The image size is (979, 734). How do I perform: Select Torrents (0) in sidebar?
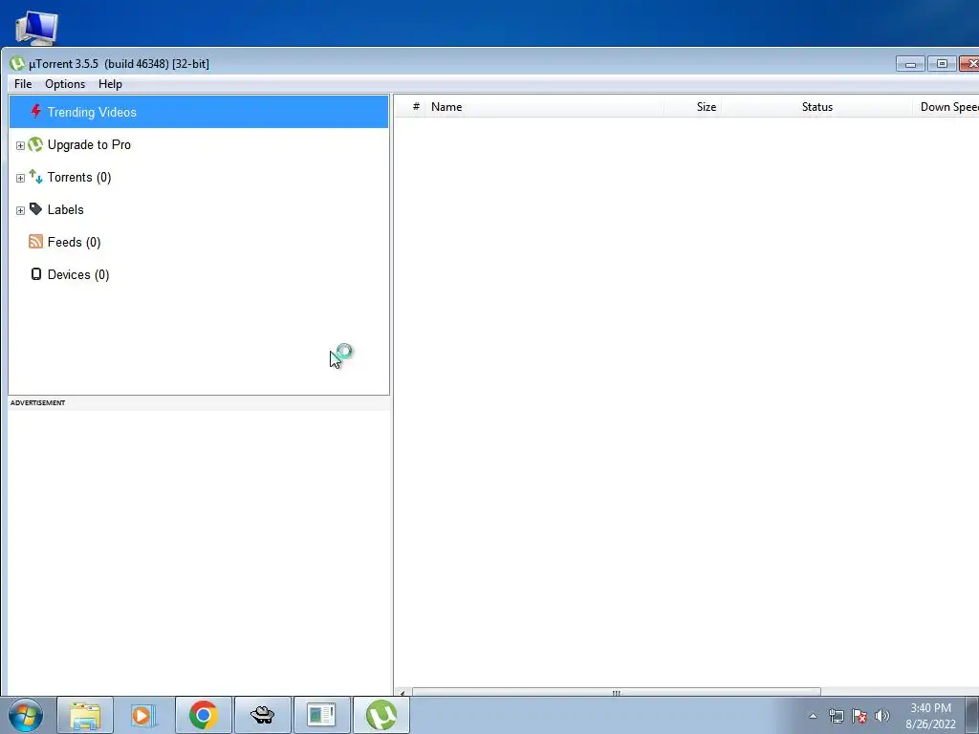coord(79,177)
